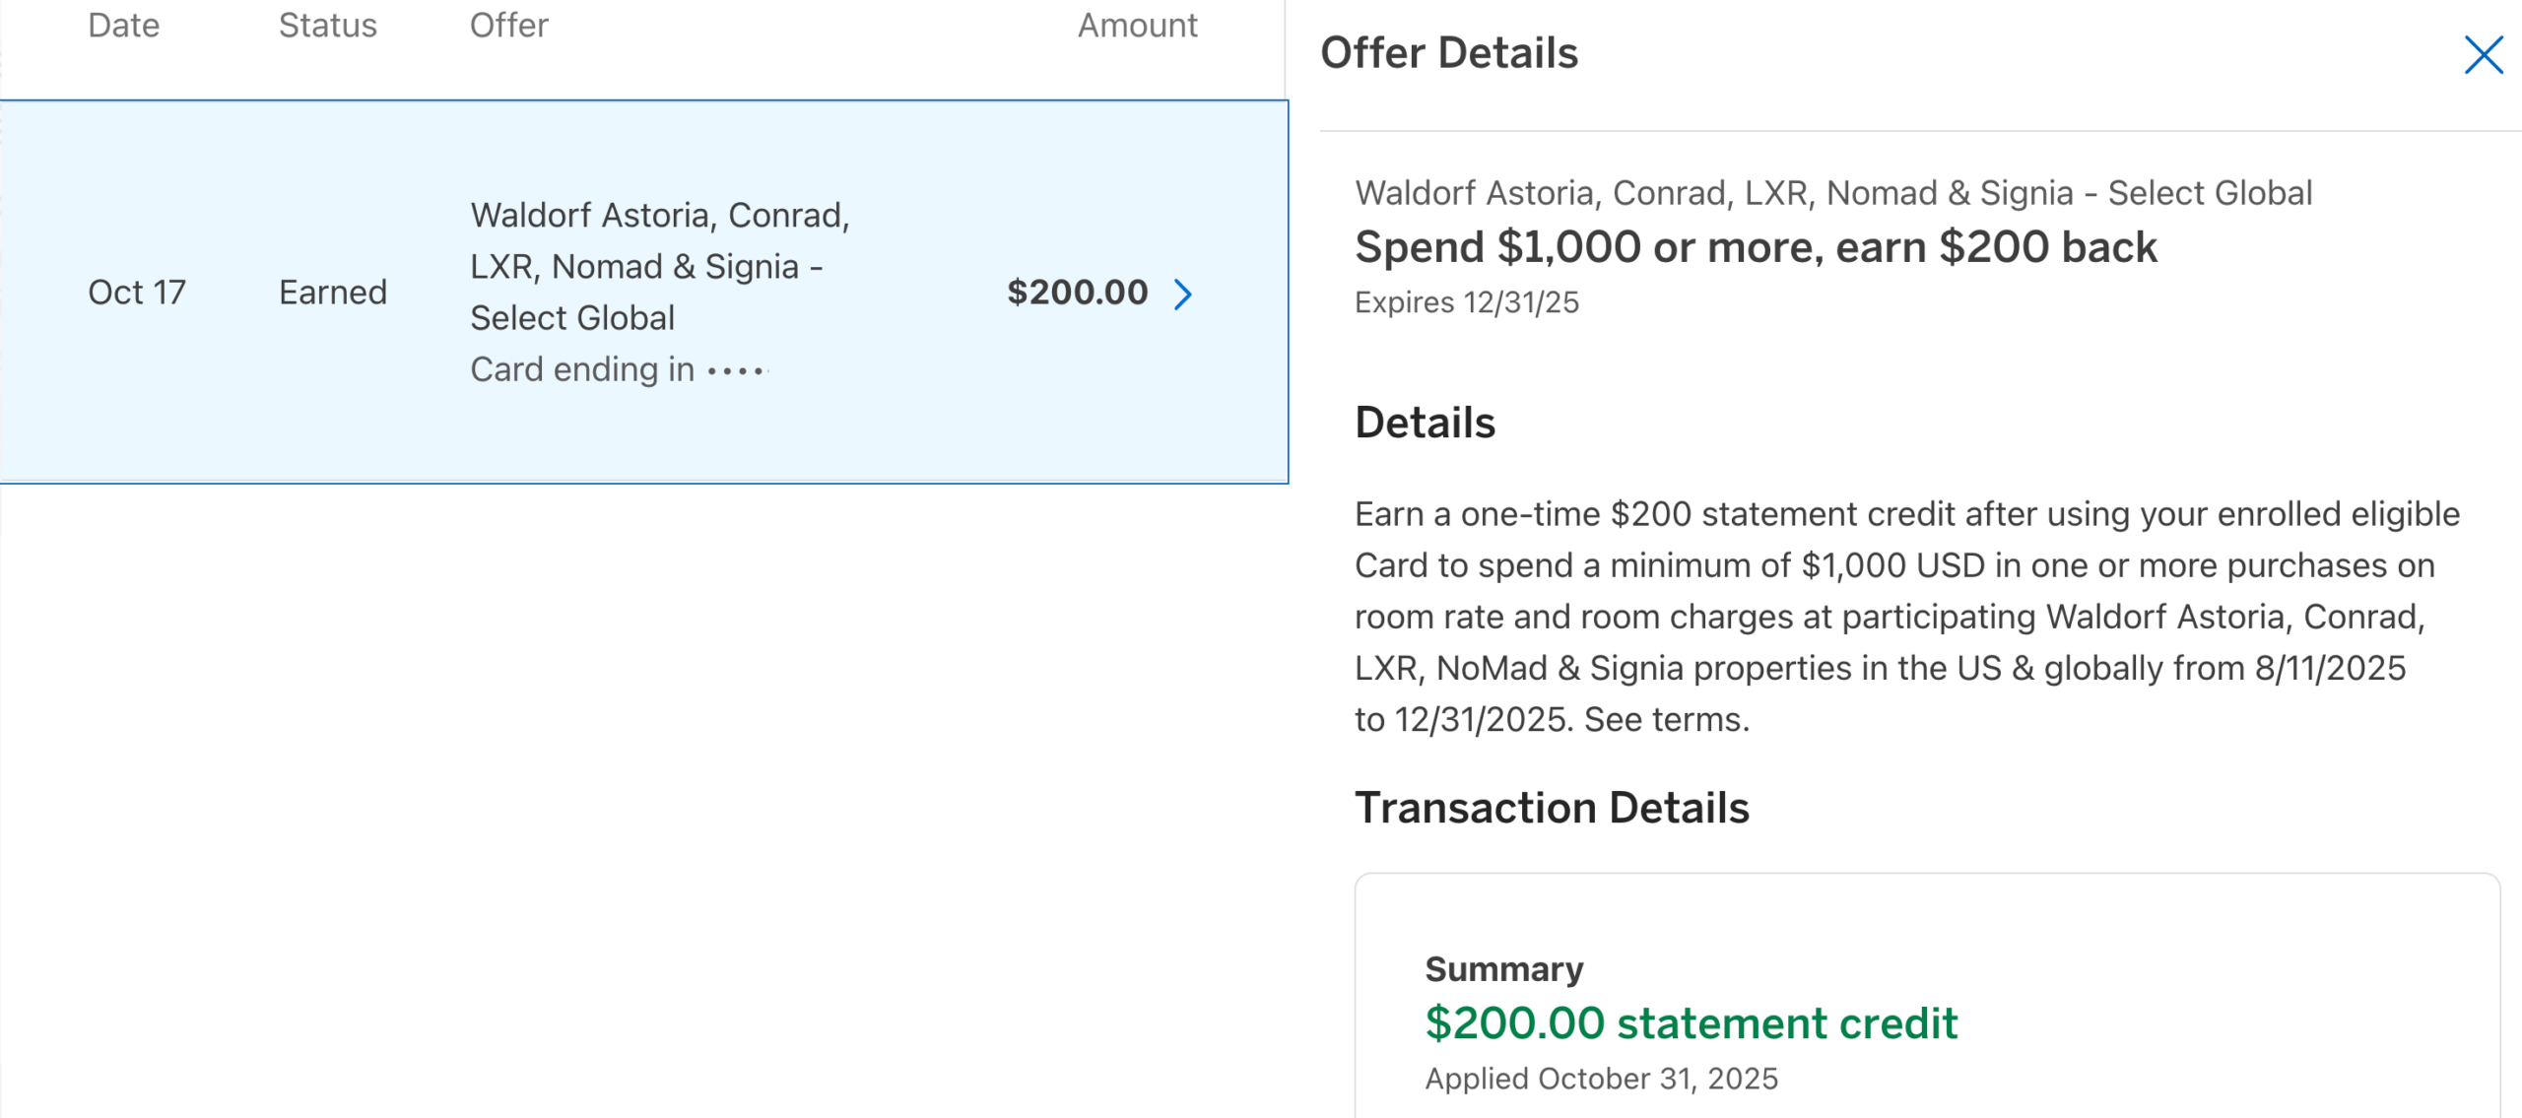Click the Amount column header
This screenshot has height=1118, width=2522.
[1137, 25]
